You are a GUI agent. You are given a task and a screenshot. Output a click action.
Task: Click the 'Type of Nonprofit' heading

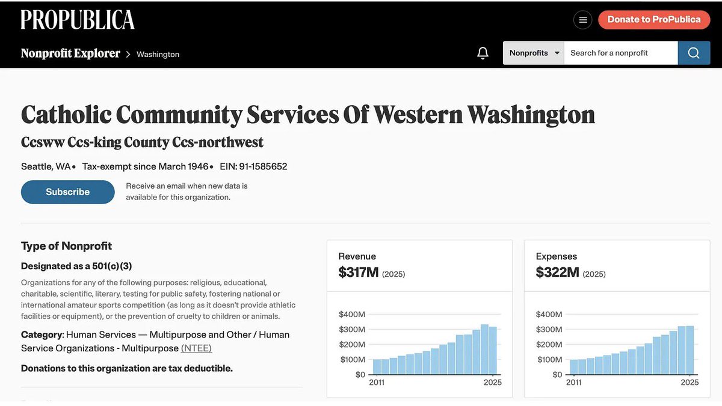click(x=66, y=246)
